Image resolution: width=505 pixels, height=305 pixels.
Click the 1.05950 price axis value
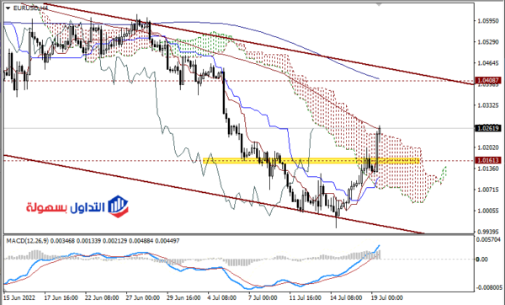click(x=488, y=20)
